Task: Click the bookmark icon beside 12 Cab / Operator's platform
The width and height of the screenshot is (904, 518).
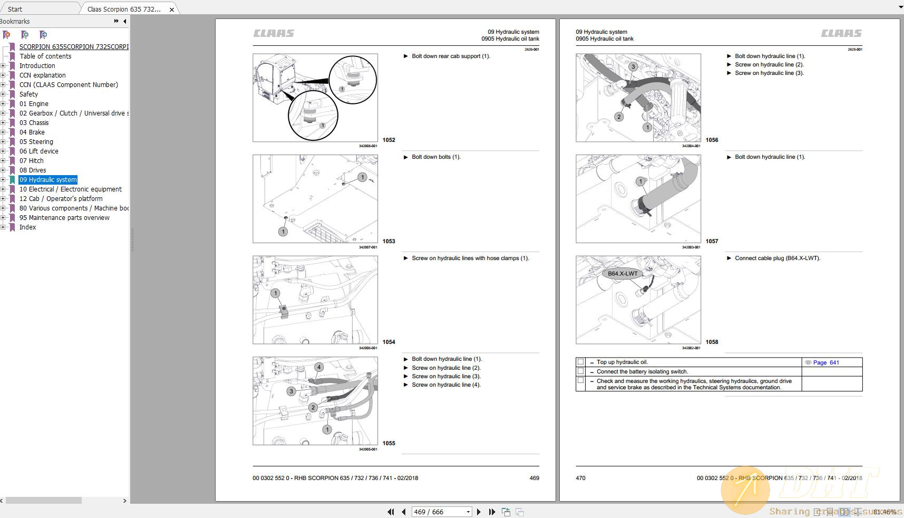Action: (12, 199)
